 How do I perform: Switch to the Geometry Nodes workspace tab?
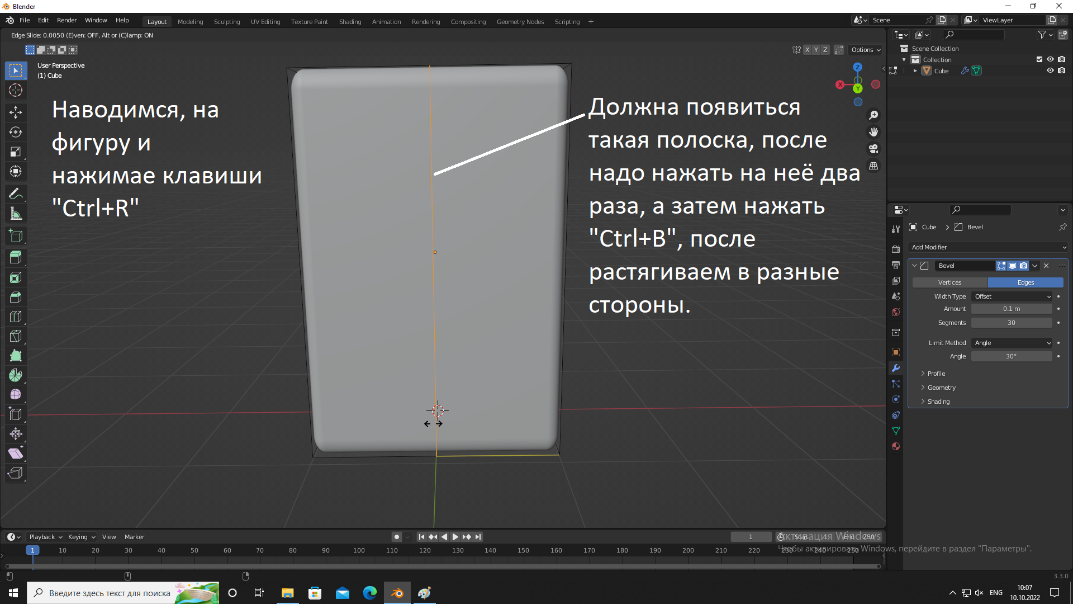click(x=520, y=22)
